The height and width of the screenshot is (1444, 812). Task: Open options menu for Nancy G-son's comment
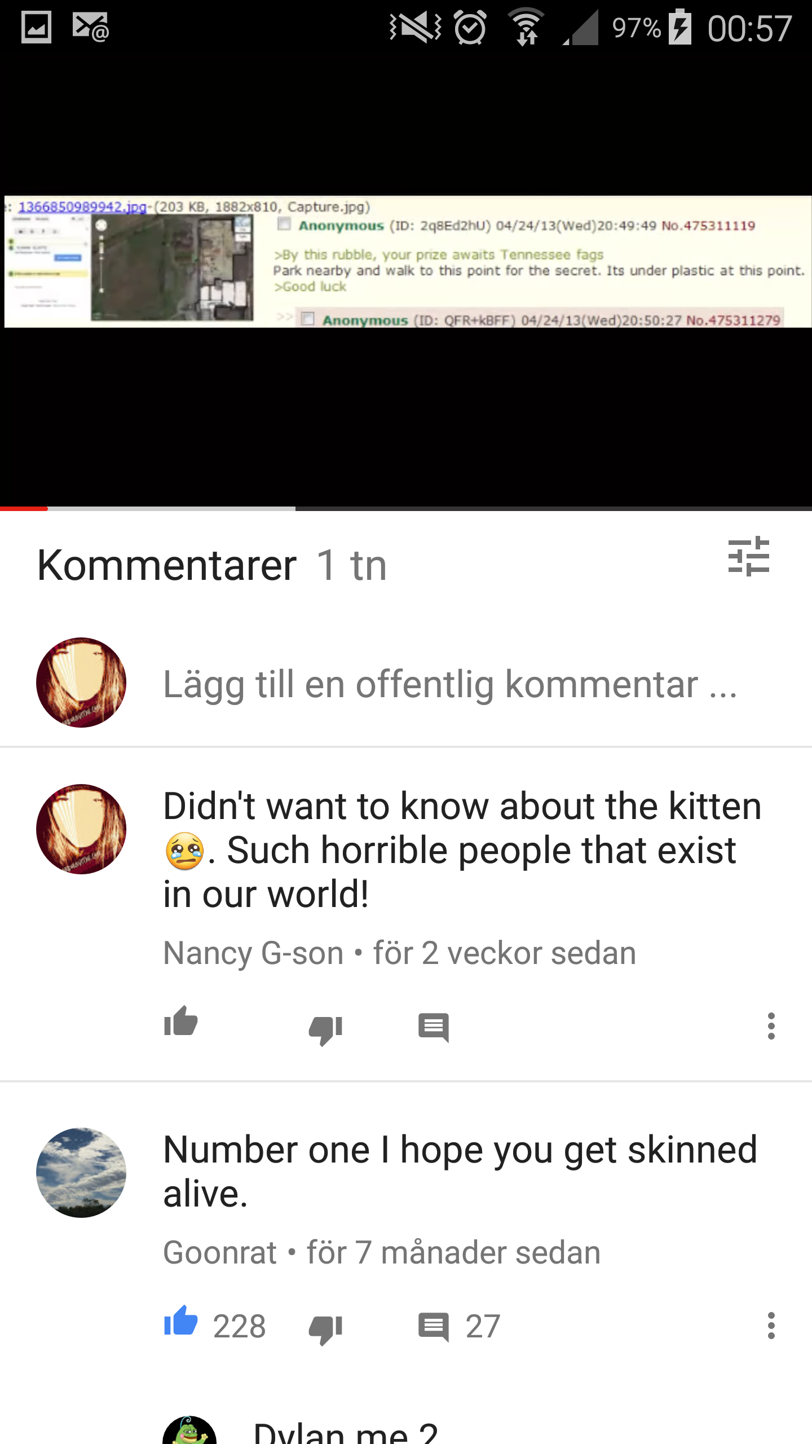coord(771,1026)
